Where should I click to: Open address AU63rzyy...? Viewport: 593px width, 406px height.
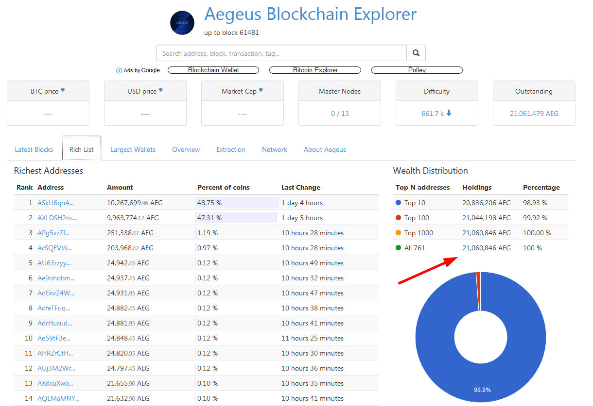pos(54,263)
